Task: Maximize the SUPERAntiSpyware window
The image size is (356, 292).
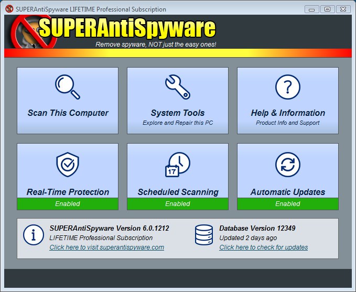Action: [x=327, y=9]
